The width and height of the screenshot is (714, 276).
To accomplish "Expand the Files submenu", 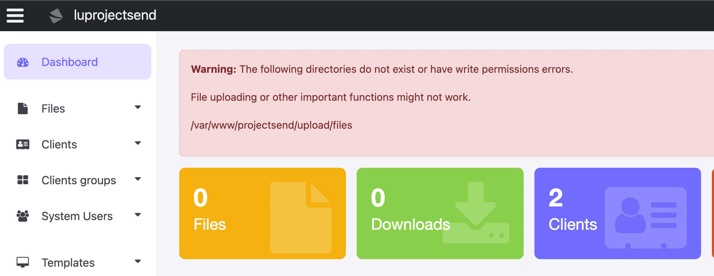I will 138,107.
